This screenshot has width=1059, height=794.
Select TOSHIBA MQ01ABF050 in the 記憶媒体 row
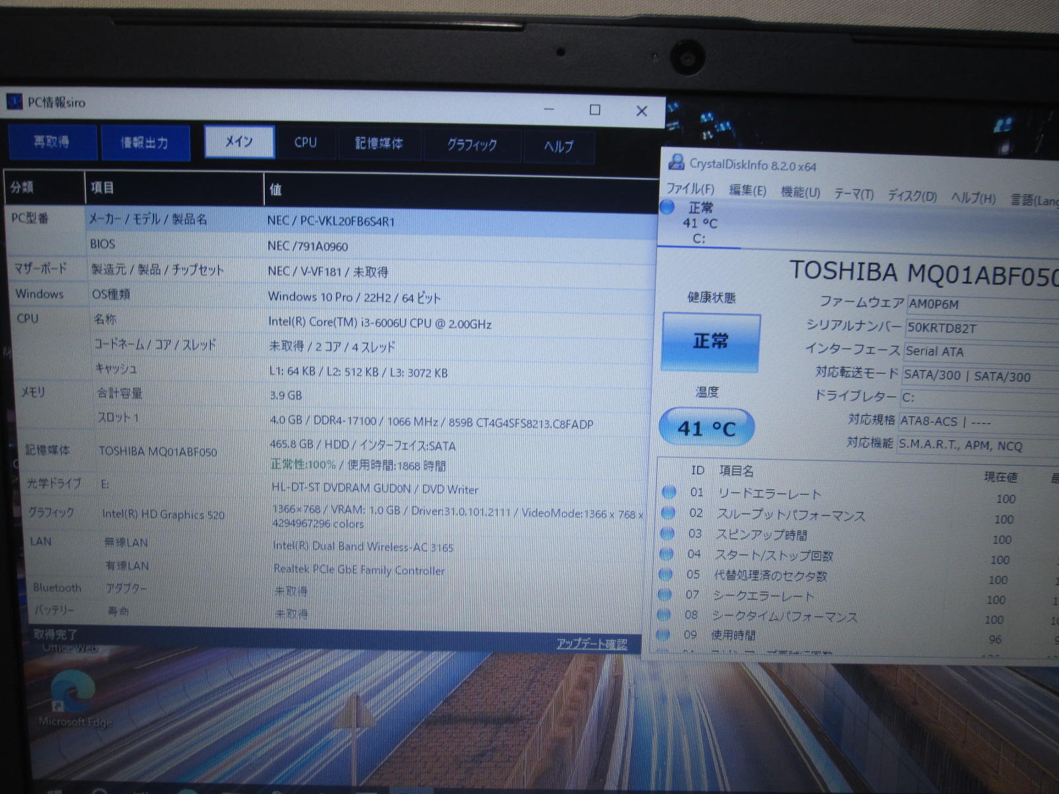pos(158,451)
